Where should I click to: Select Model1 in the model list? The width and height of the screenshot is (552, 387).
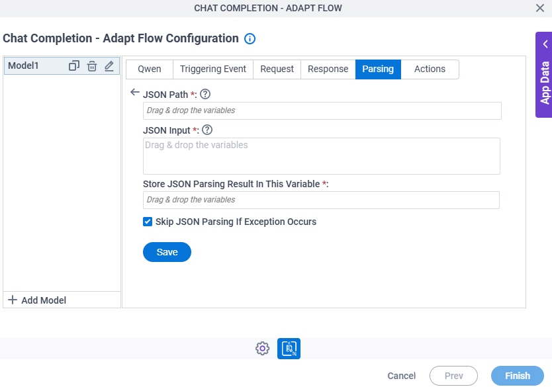[x=23, y=65]
